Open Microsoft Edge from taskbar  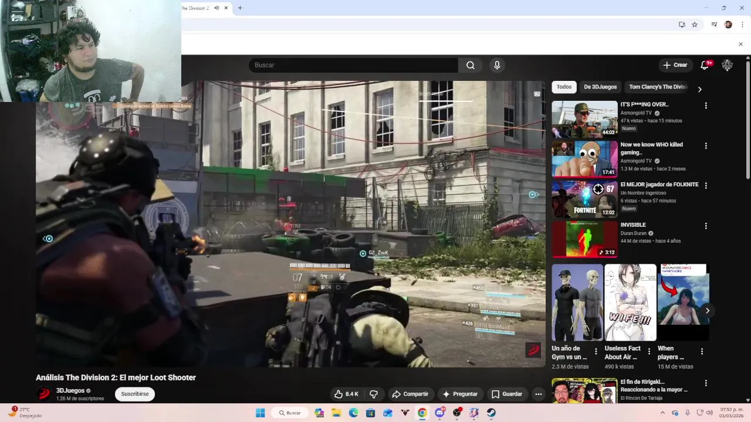point(353,413)
